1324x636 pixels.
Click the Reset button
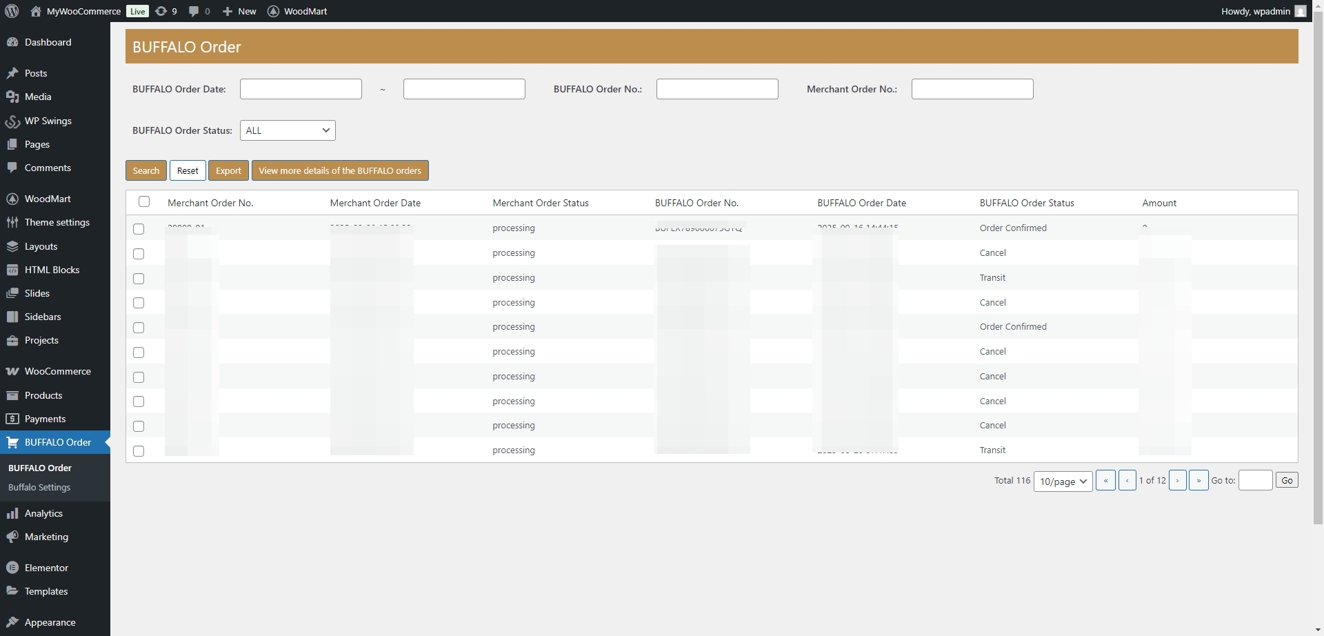coord(188,170)
